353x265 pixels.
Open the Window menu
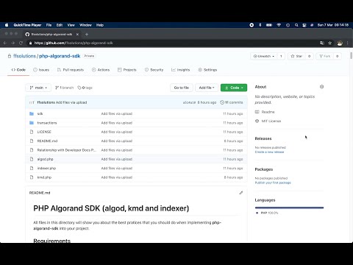coord(85,25)
